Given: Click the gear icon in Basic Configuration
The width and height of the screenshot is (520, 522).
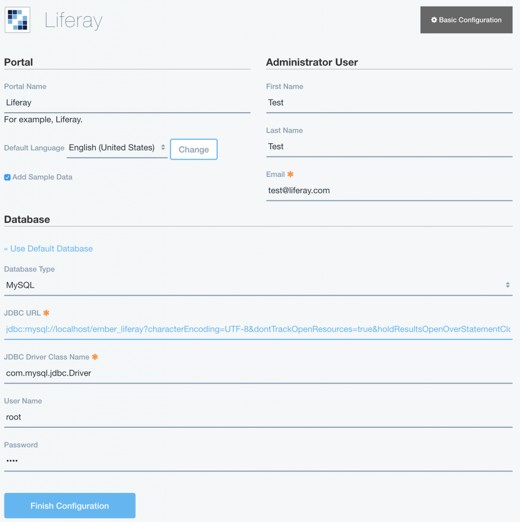Looking at the screenshot, I should point(434,20).
